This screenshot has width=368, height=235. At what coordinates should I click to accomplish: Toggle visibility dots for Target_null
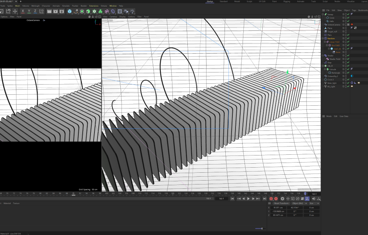346,31
